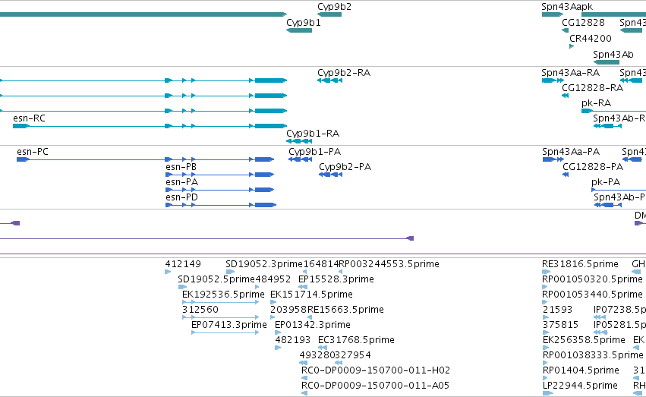
Task: Select the esn-PA protein label
Action: pyautogui.click(x=181, y=182)
